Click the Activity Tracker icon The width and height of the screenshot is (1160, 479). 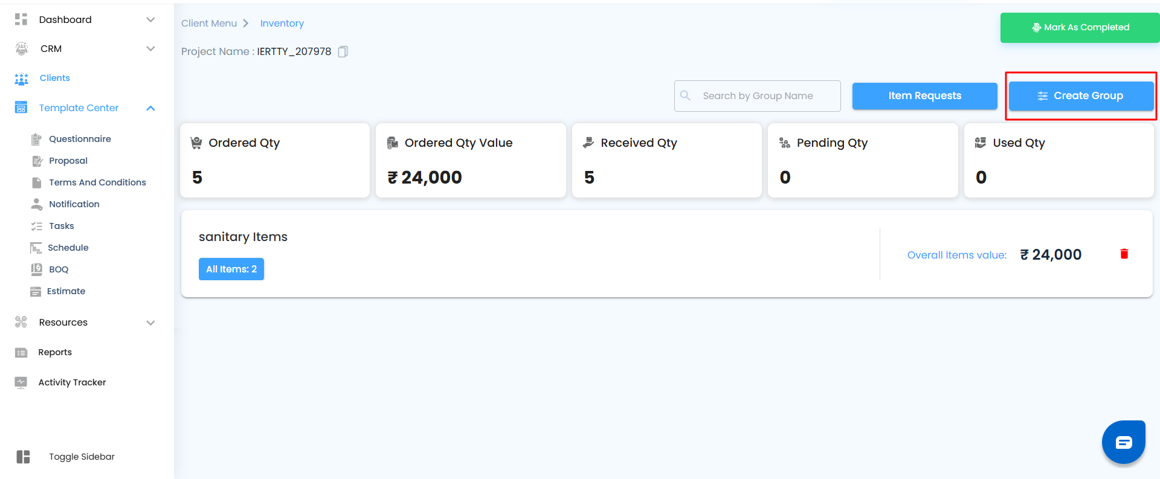(x=21, y=382)
